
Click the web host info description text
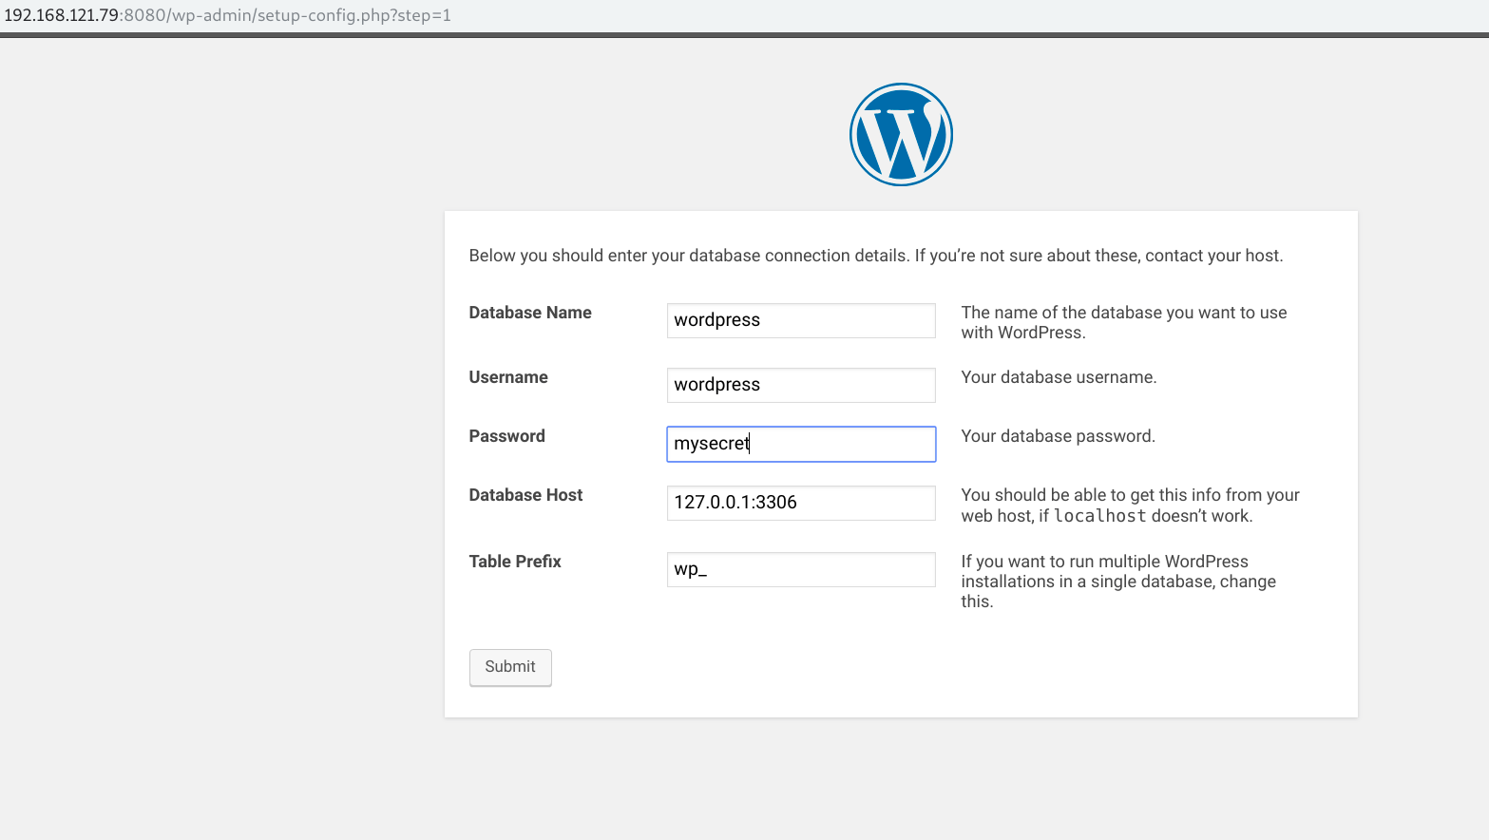click(1129, 496)
